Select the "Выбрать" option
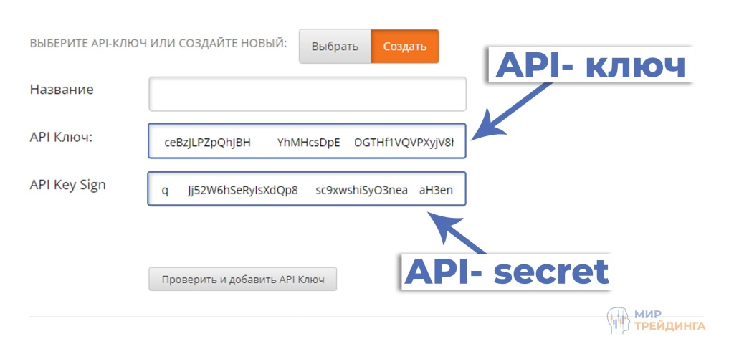The image size is (734, 339). 335,47
